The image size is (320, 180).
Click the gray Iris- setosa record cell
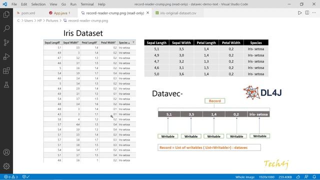[258, 114]
